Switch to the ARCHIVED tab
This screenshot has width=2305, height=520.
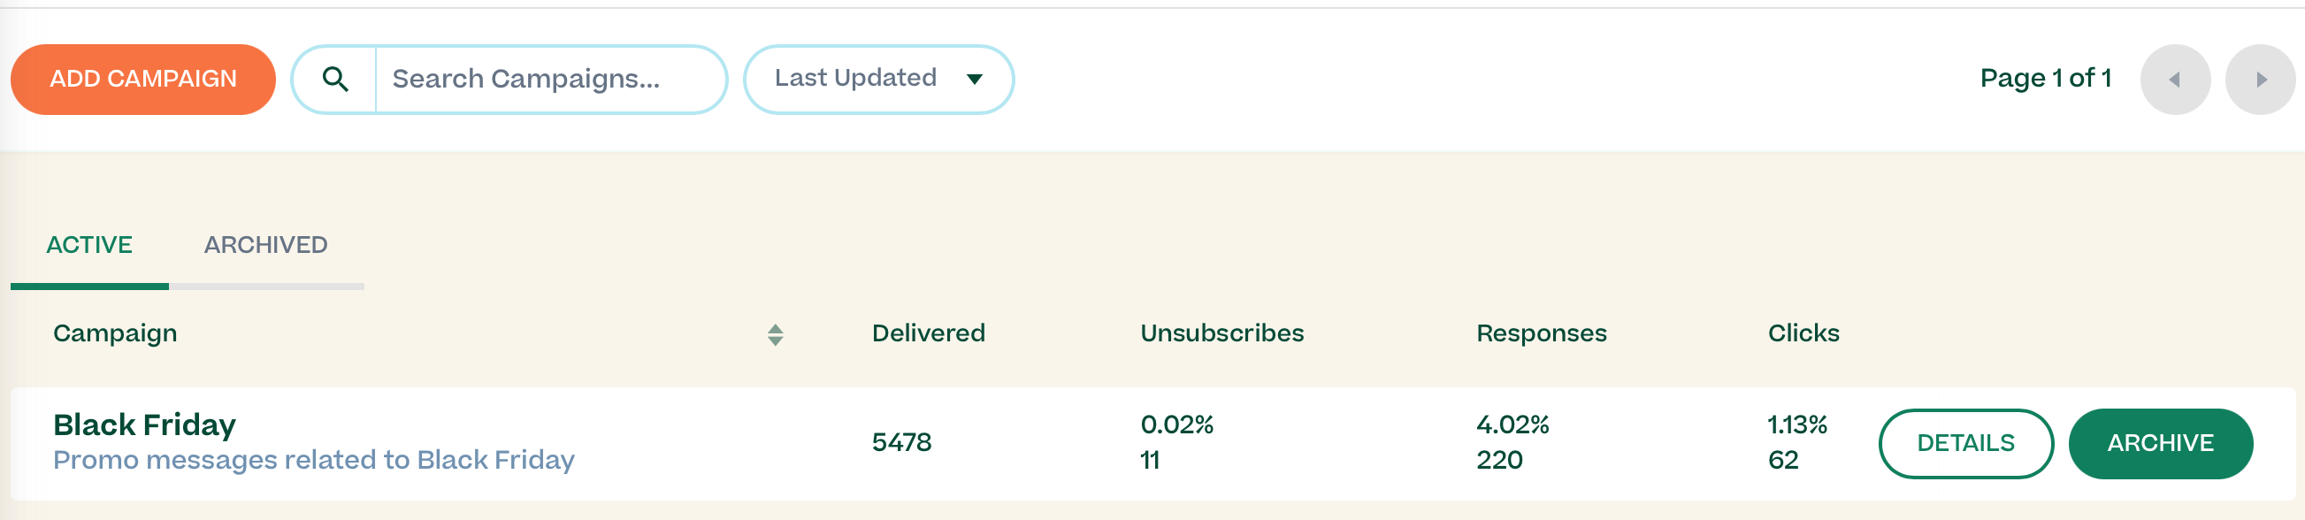(265, 245)
